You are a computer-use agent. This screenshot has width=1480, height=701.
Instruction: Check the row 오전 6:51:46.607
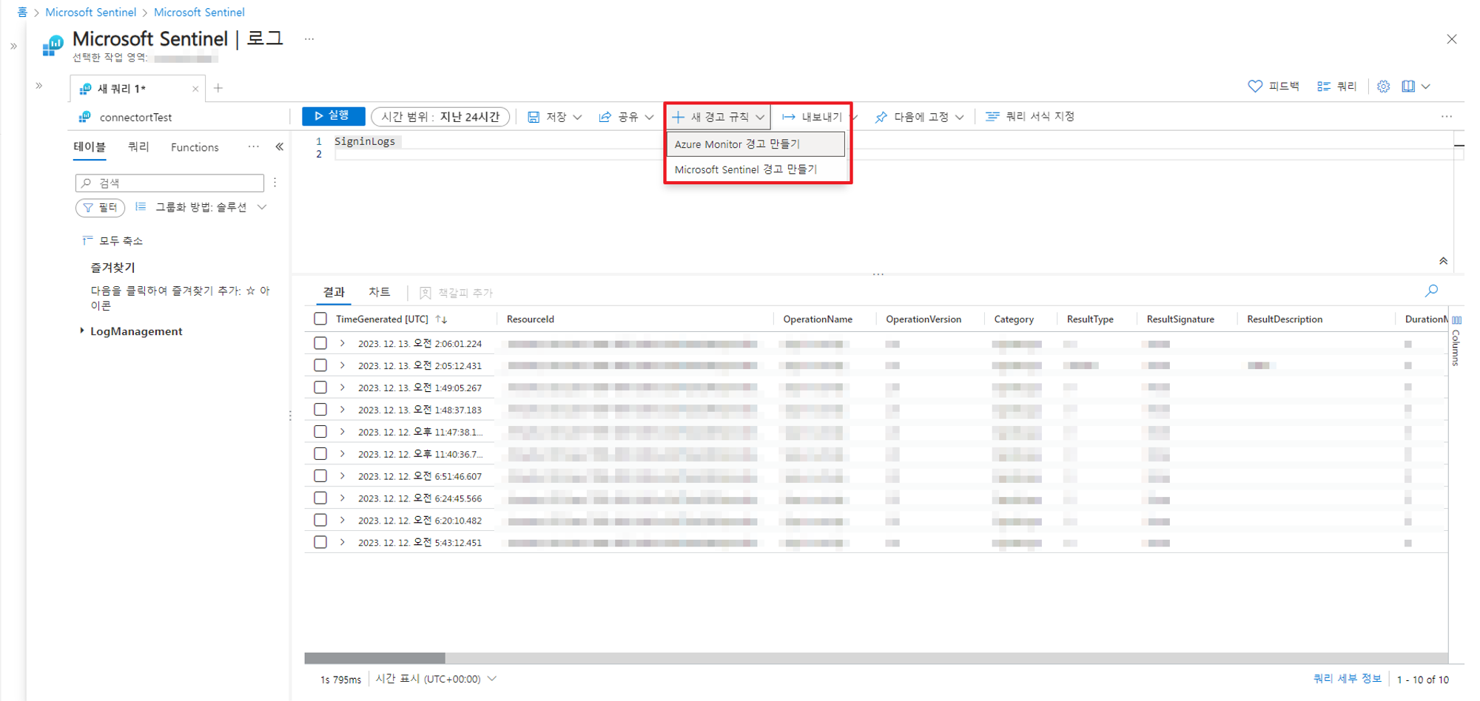coord(320,476)
